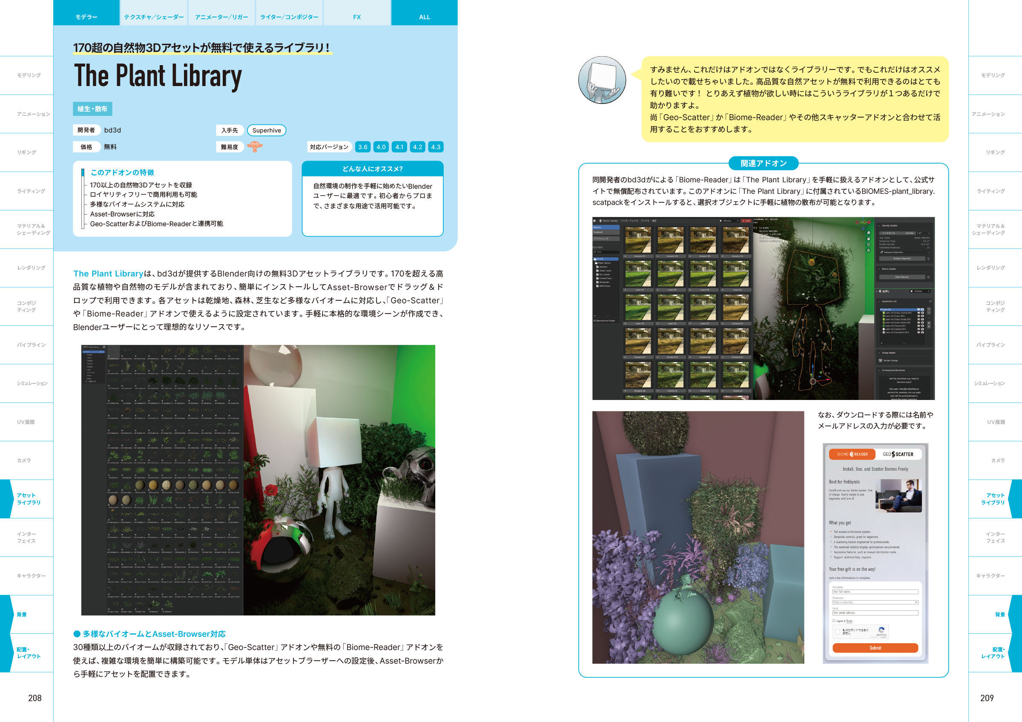Open the インターフェイス menu in Biome-Reader

[629, 221]
